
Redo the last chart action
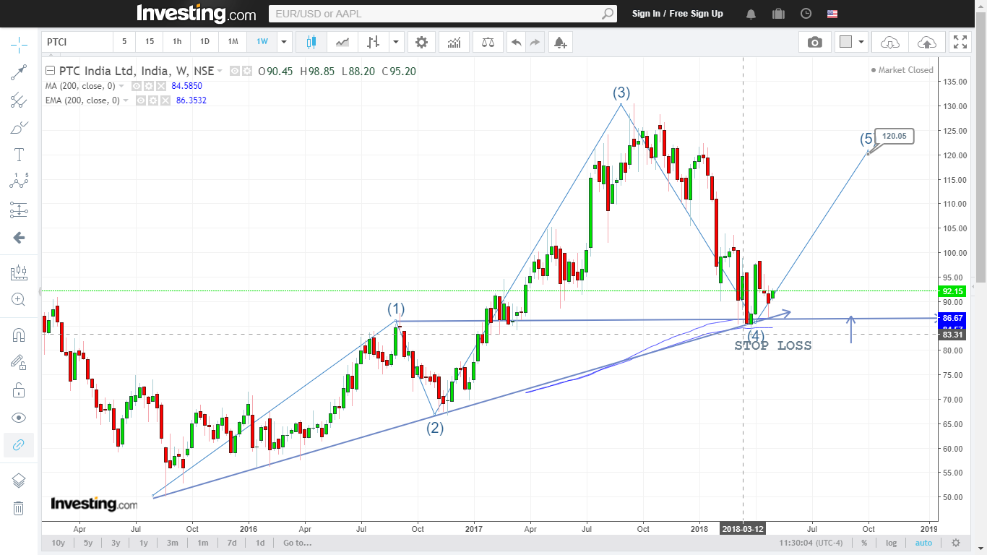(x=535, y=42)
